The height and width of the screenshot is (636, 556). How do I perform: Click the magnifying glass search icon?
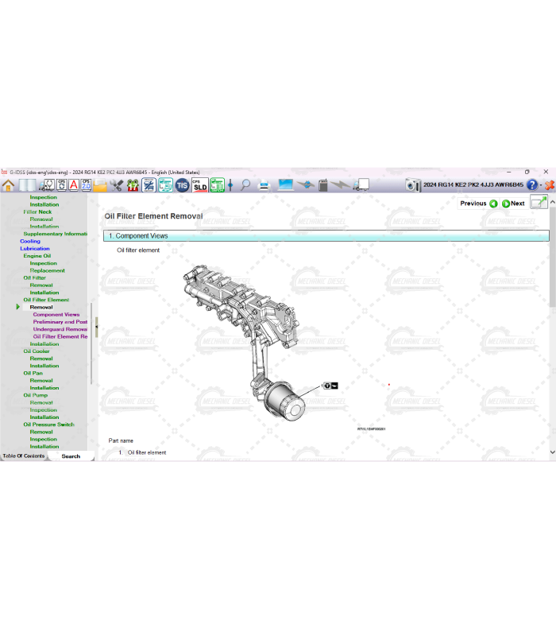click(x=245, y=185)
